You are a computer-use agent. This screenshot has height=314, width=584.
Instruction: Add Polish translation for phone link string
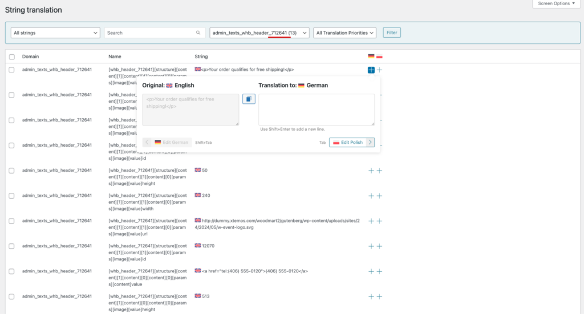coord(379,272)
